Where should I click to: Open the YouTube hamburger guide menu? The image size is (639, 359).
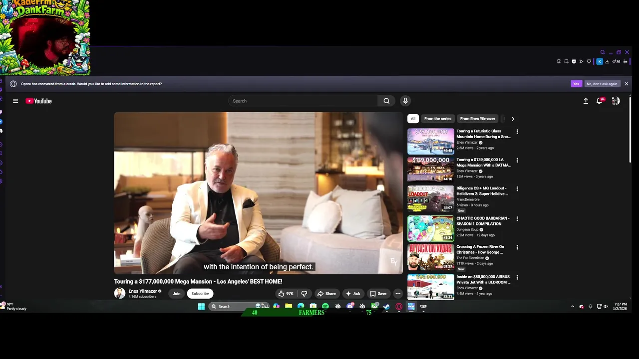(15, 101)
